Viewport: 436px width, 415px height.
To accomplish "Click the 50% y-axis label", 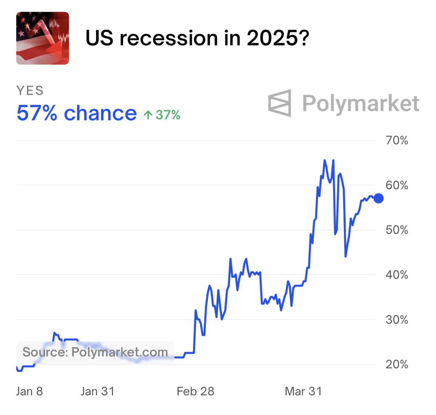I will (x=397, y=230).
